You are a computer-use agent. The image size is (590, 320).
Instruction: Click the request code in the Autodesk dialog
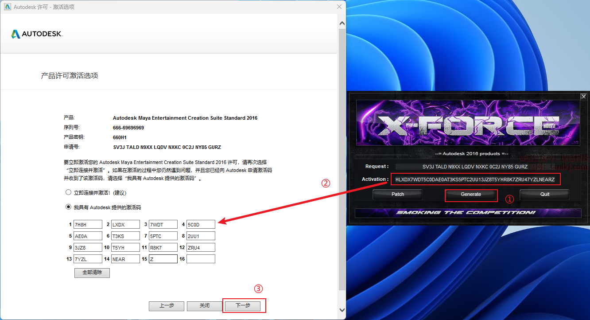tap(167, 147)
